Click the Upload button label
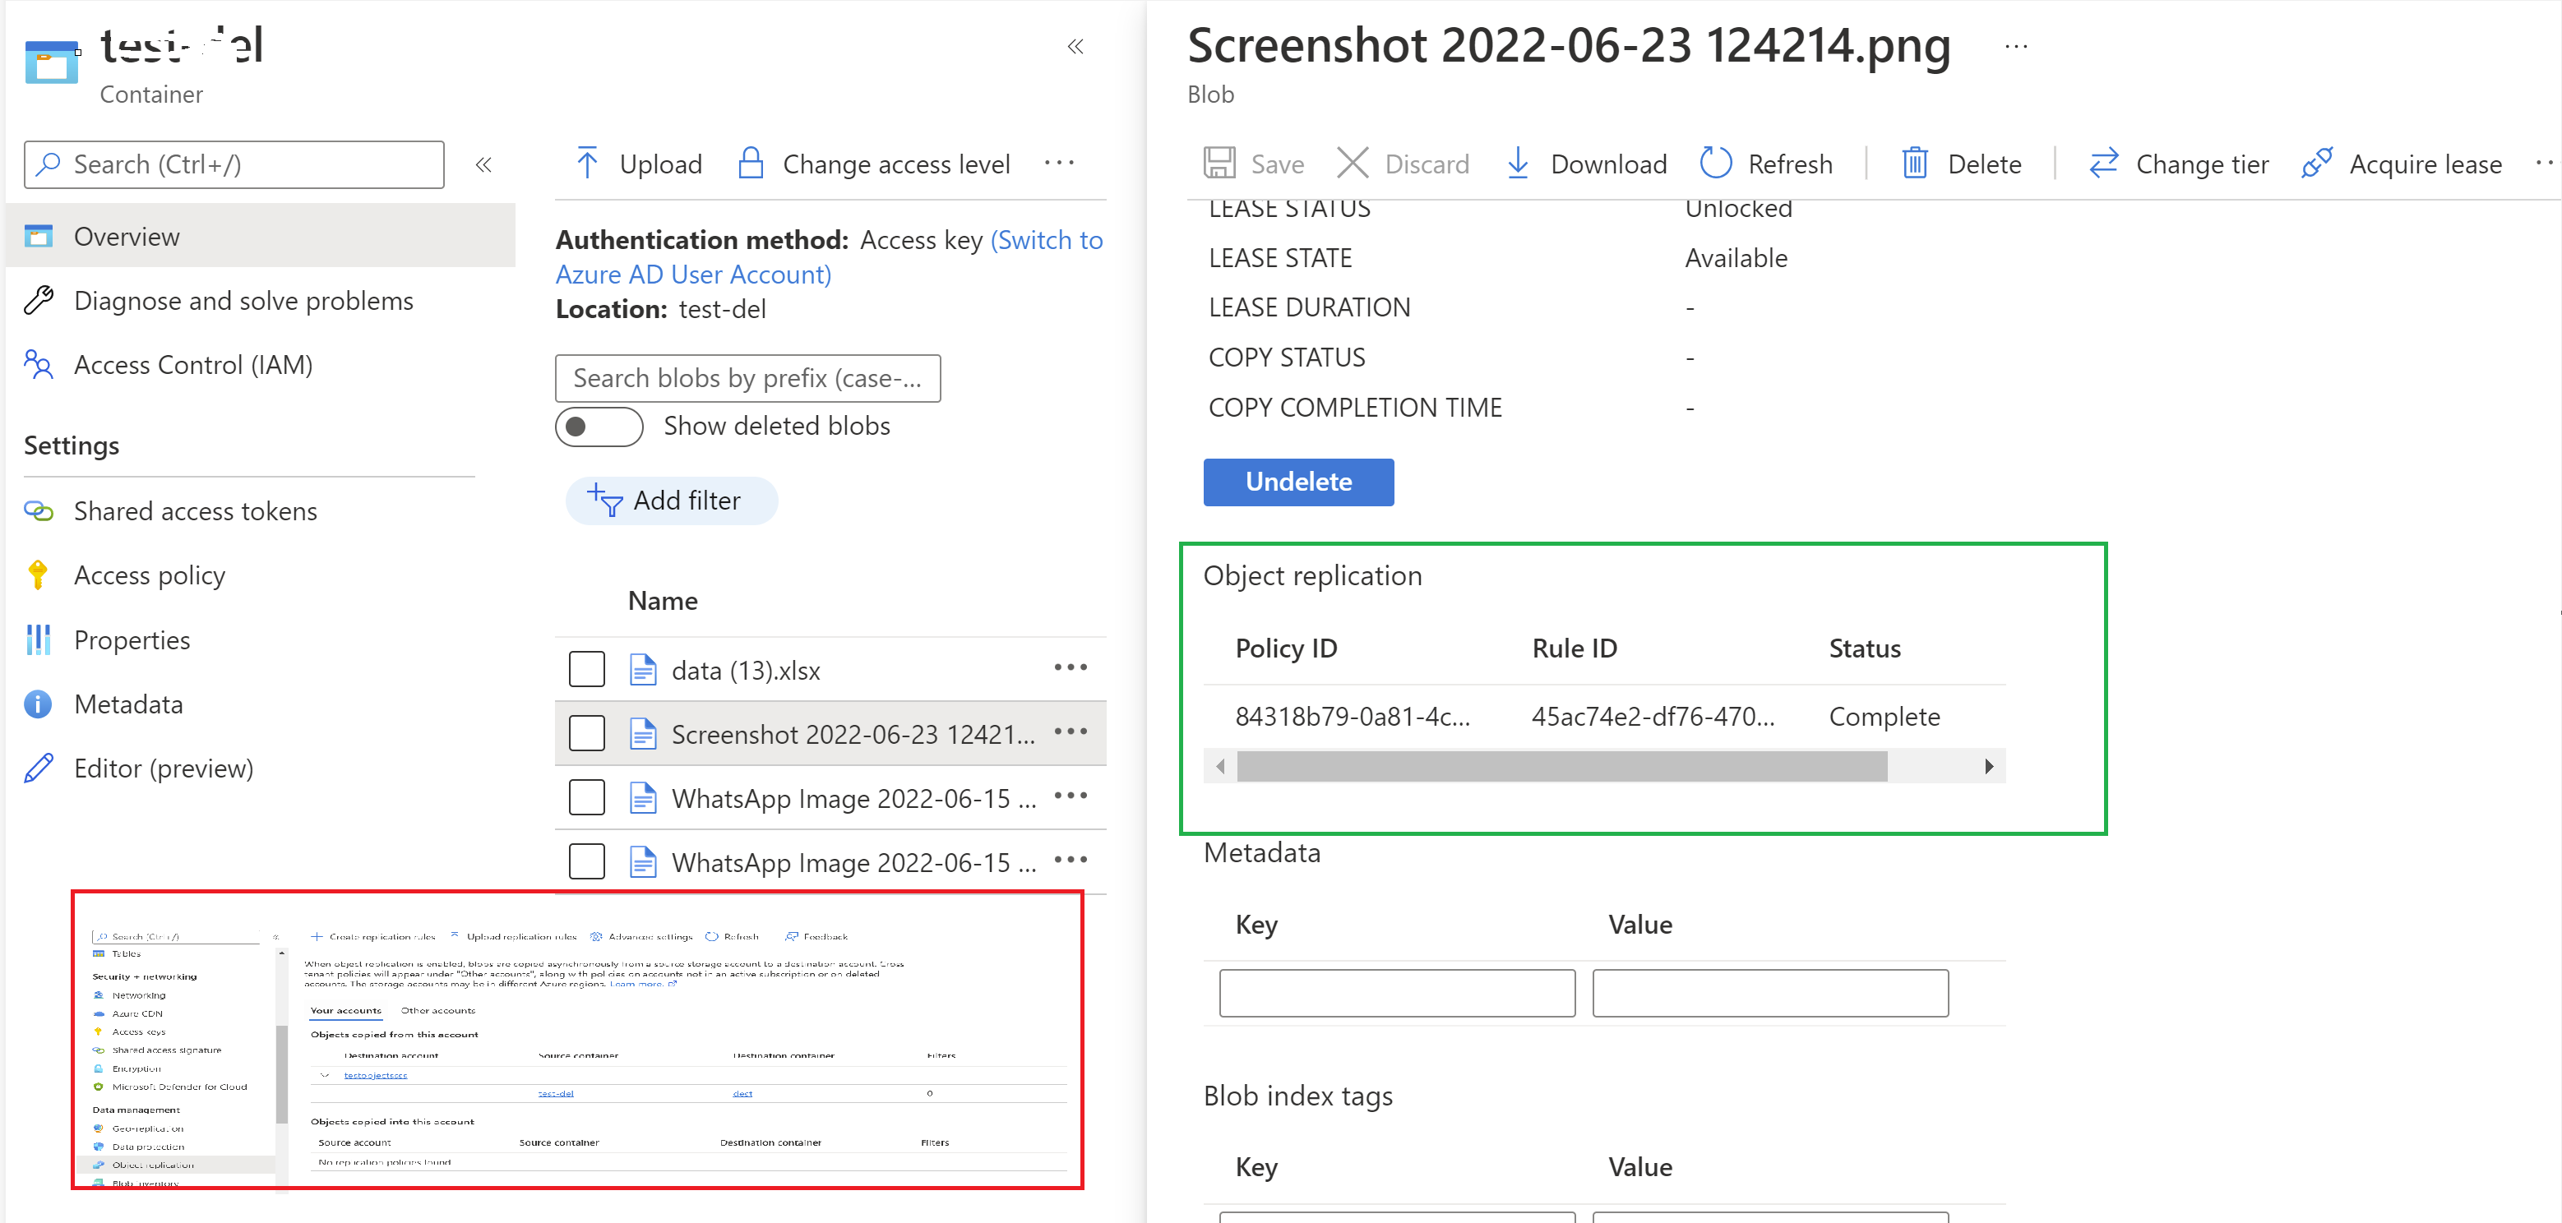This screenshot has width=2562, height=1223. click(x=660, y=164)
